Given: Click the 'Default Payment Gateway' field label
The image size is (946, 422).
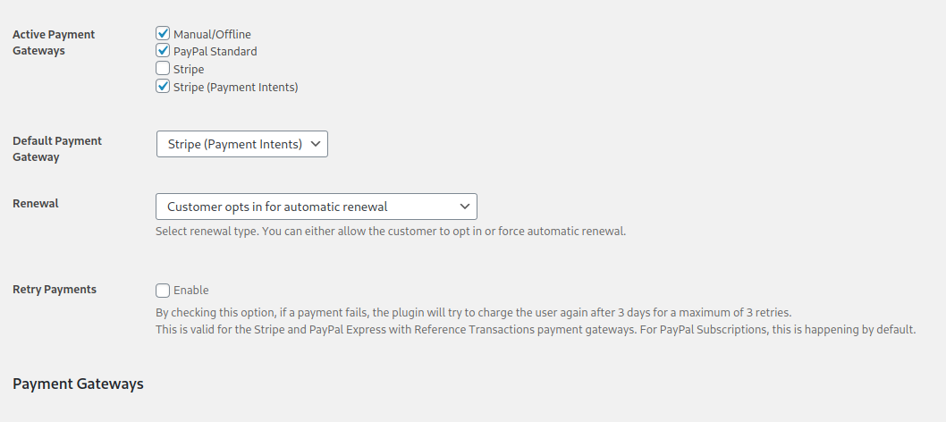Looking at the screenshot, I should pyautogui.click(x=57, y=149).
